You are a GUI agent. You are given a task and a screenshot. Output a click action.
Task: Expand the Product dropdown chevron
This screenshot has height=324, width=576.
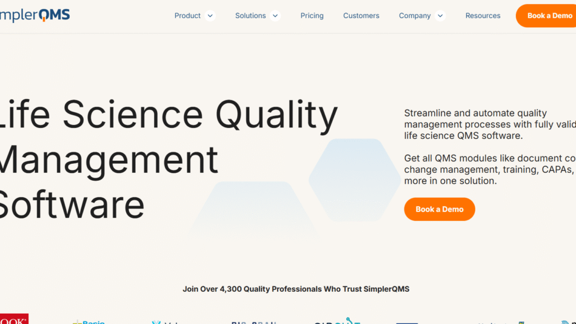(210, 16)
